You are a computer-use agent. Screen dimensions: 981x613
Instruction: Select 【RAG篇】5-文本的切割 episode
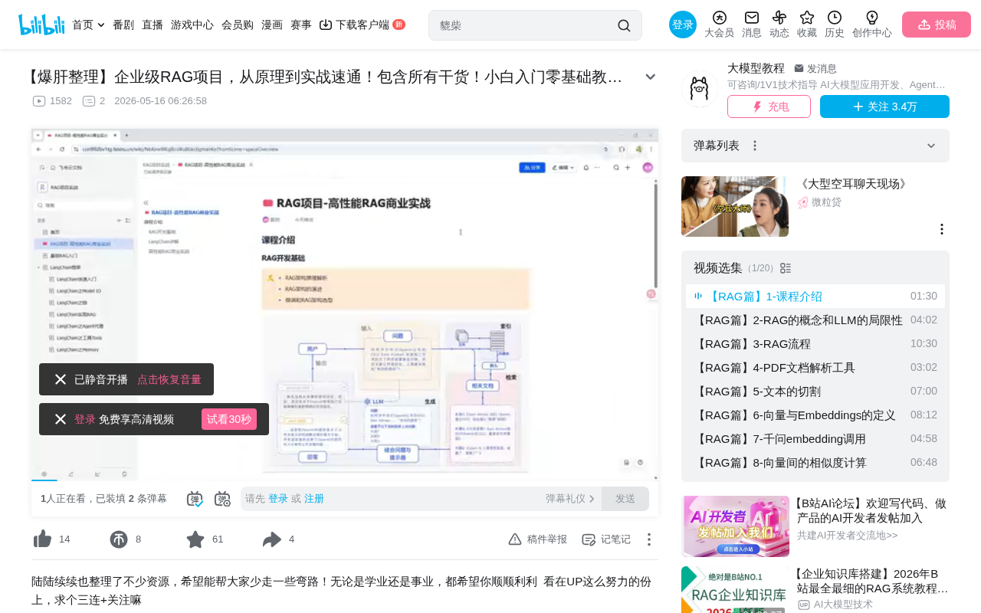[x=815, y=392]
